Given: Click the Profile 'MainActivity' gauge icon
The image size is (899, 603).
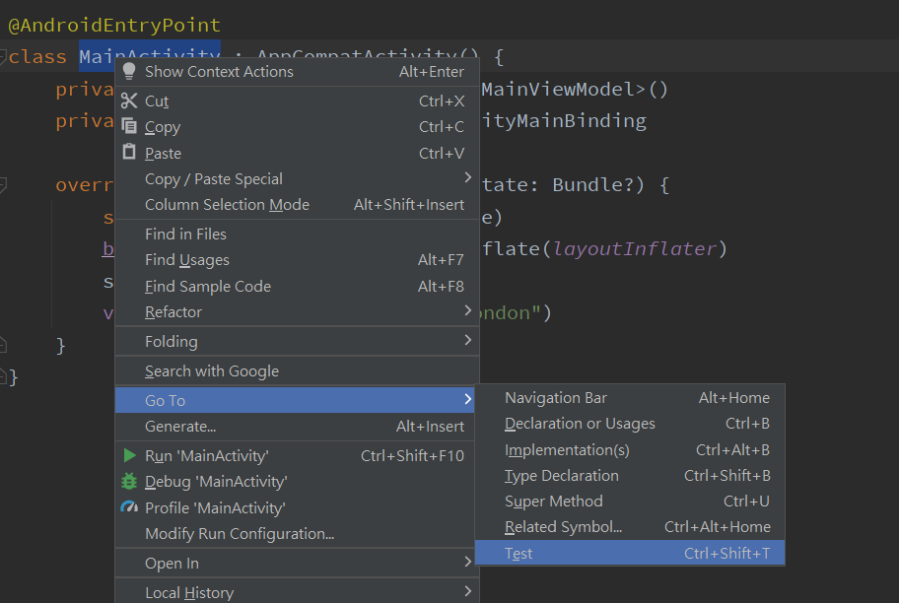Looking at the screenshot, I should (x=129, y=507).
